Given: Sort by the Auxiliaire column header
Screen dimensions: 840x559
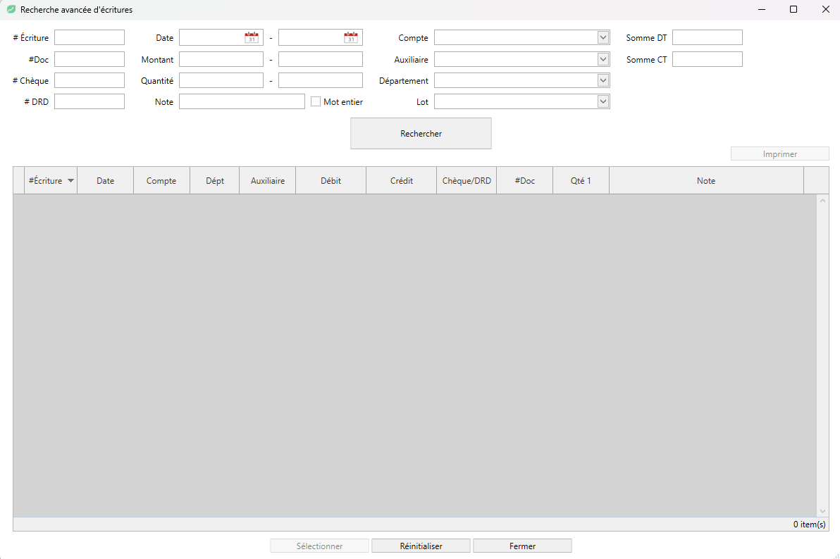Looking at the screenshot, I should click(x=268, y=180).
